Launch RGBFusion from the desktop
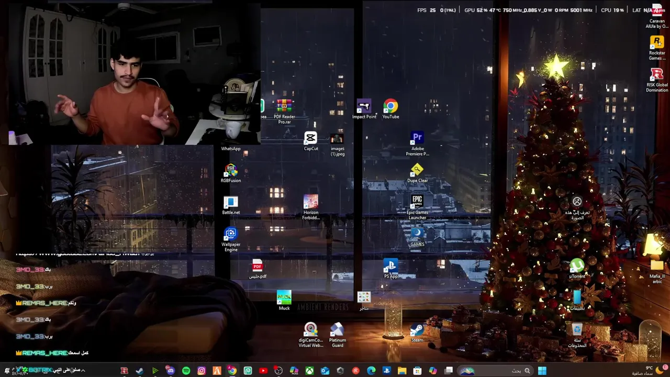The height and width of the screenshot is (377, 670). click(x=231, y=173)
